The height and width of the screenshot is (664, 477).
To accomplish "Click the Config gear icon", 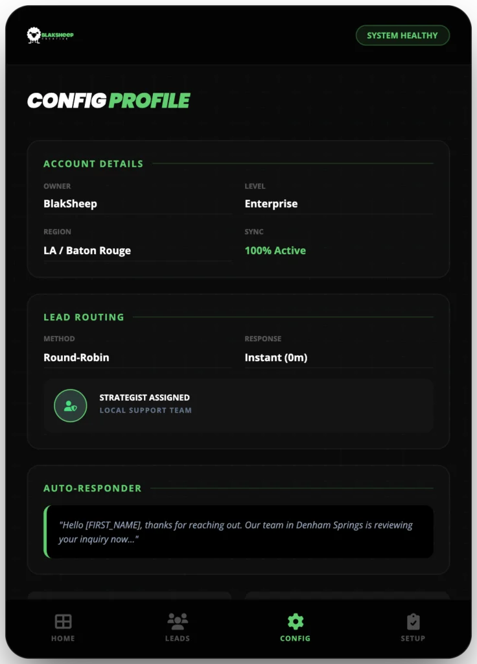I will tap(295, 620).
